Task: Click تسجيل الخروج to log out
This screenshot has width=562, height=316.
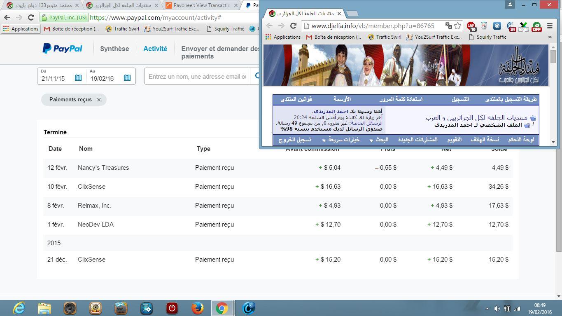Action: pyautogui.click(x=295, y=140)
